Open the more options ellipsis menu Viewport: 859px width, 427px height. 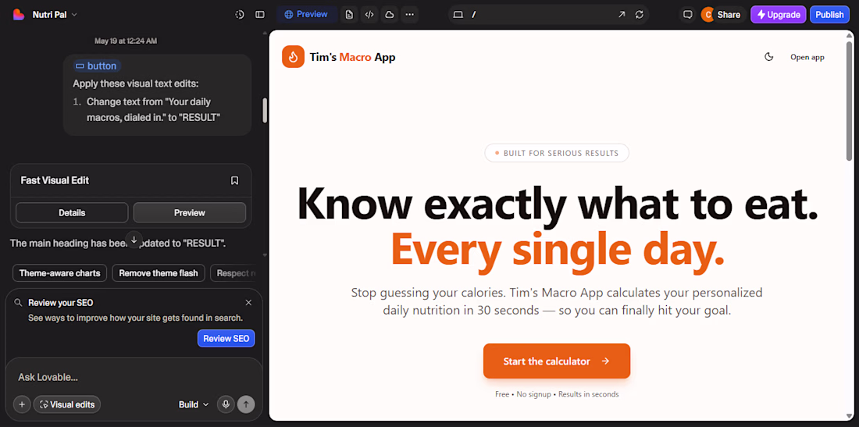pos(409,15)
